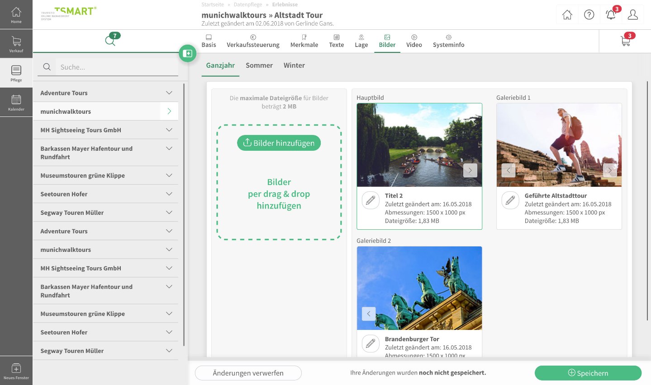This screenshot has width=651, height=385.
Task: Follow the Erlebnisse breadcrumb link
Action: pyautogui.click(x=285, y=5)
